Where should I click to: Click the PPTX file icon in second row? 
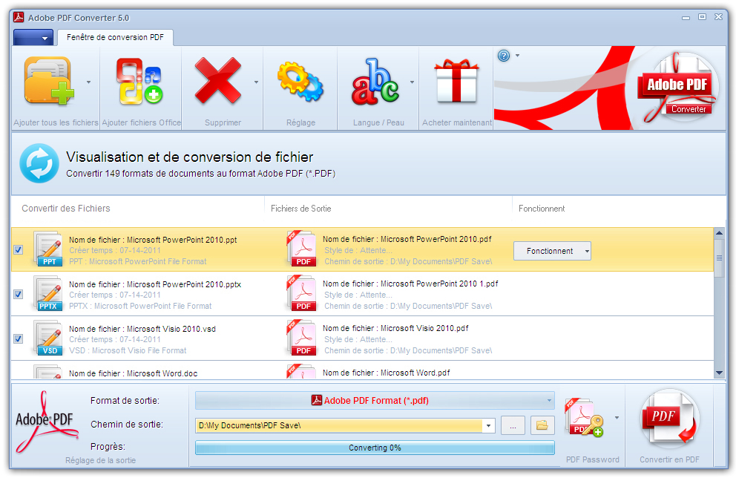click(48, 293)
